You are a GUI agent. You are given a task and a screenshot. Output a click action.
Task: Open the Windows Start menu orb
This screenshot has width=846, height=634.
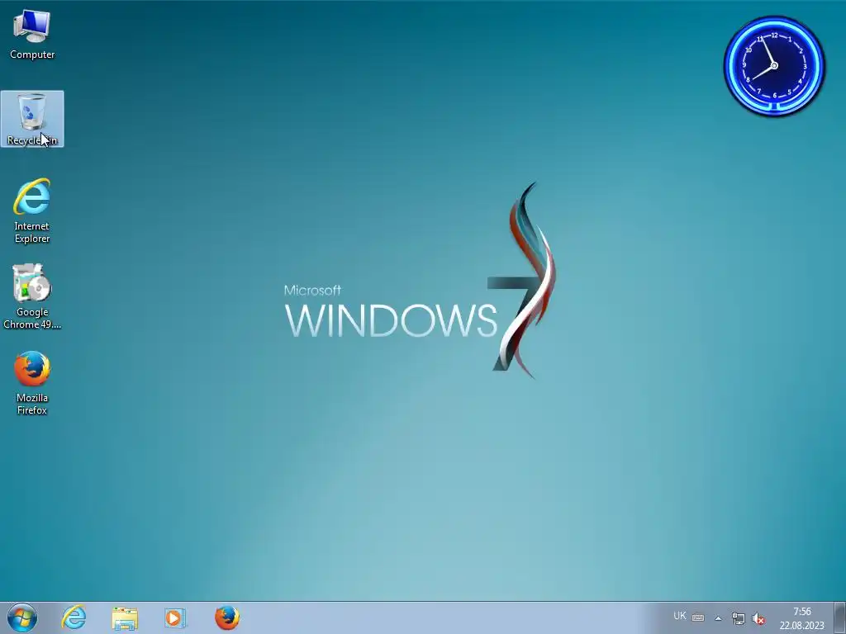(22, 617)
